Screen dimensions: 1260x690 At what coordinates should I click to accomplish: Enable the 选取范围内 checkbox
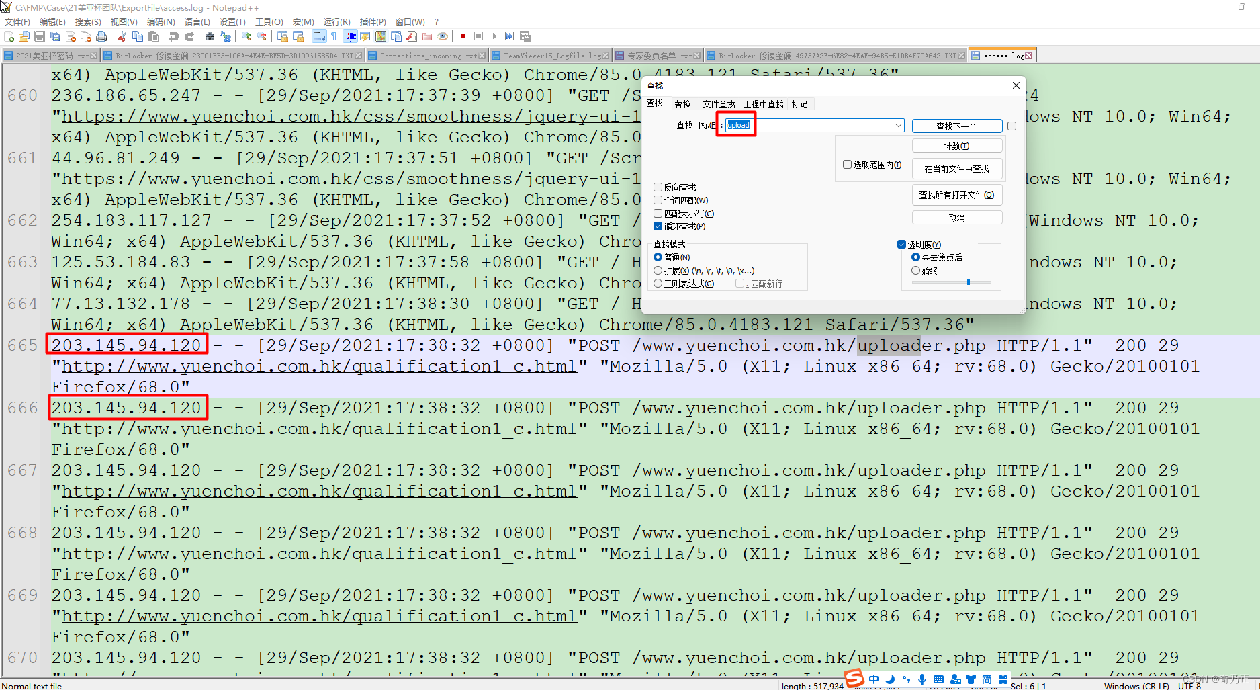click(x=847, y=165)
